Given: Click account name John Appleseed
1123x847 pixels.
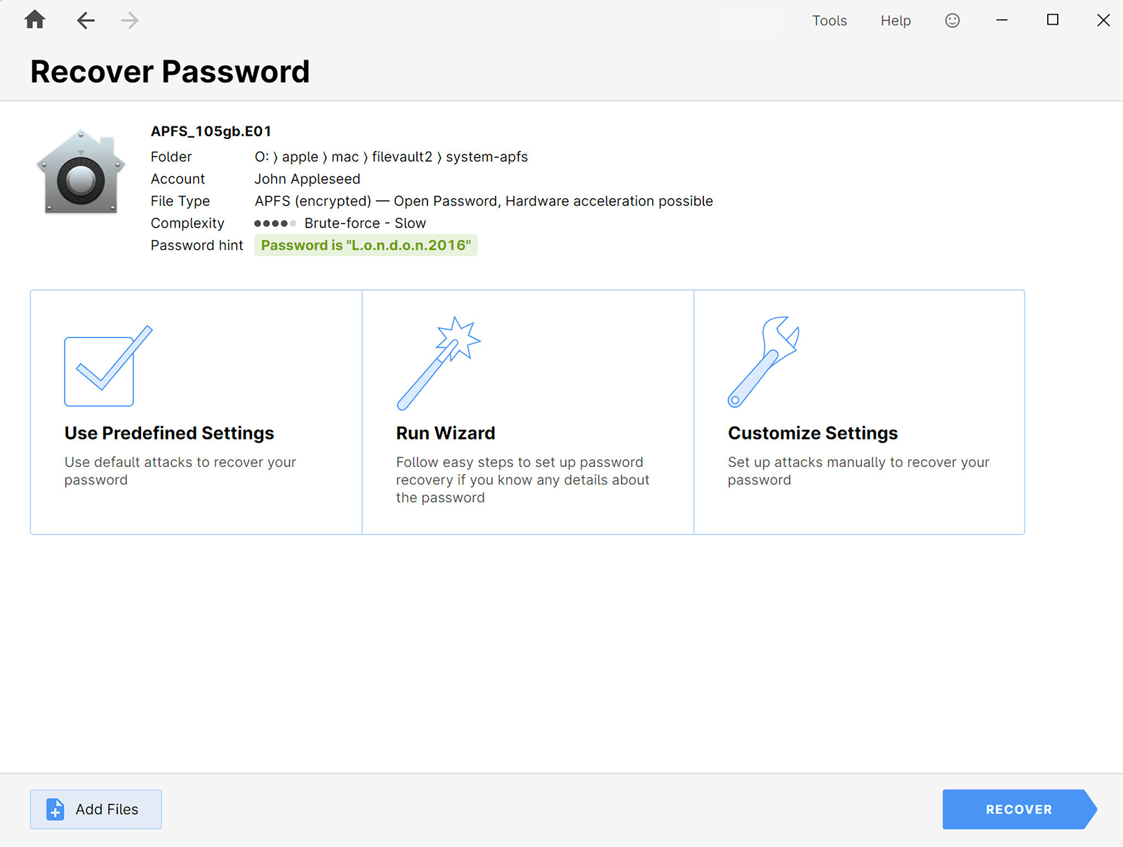Looking at the screenshot, I should coord(307,179).
